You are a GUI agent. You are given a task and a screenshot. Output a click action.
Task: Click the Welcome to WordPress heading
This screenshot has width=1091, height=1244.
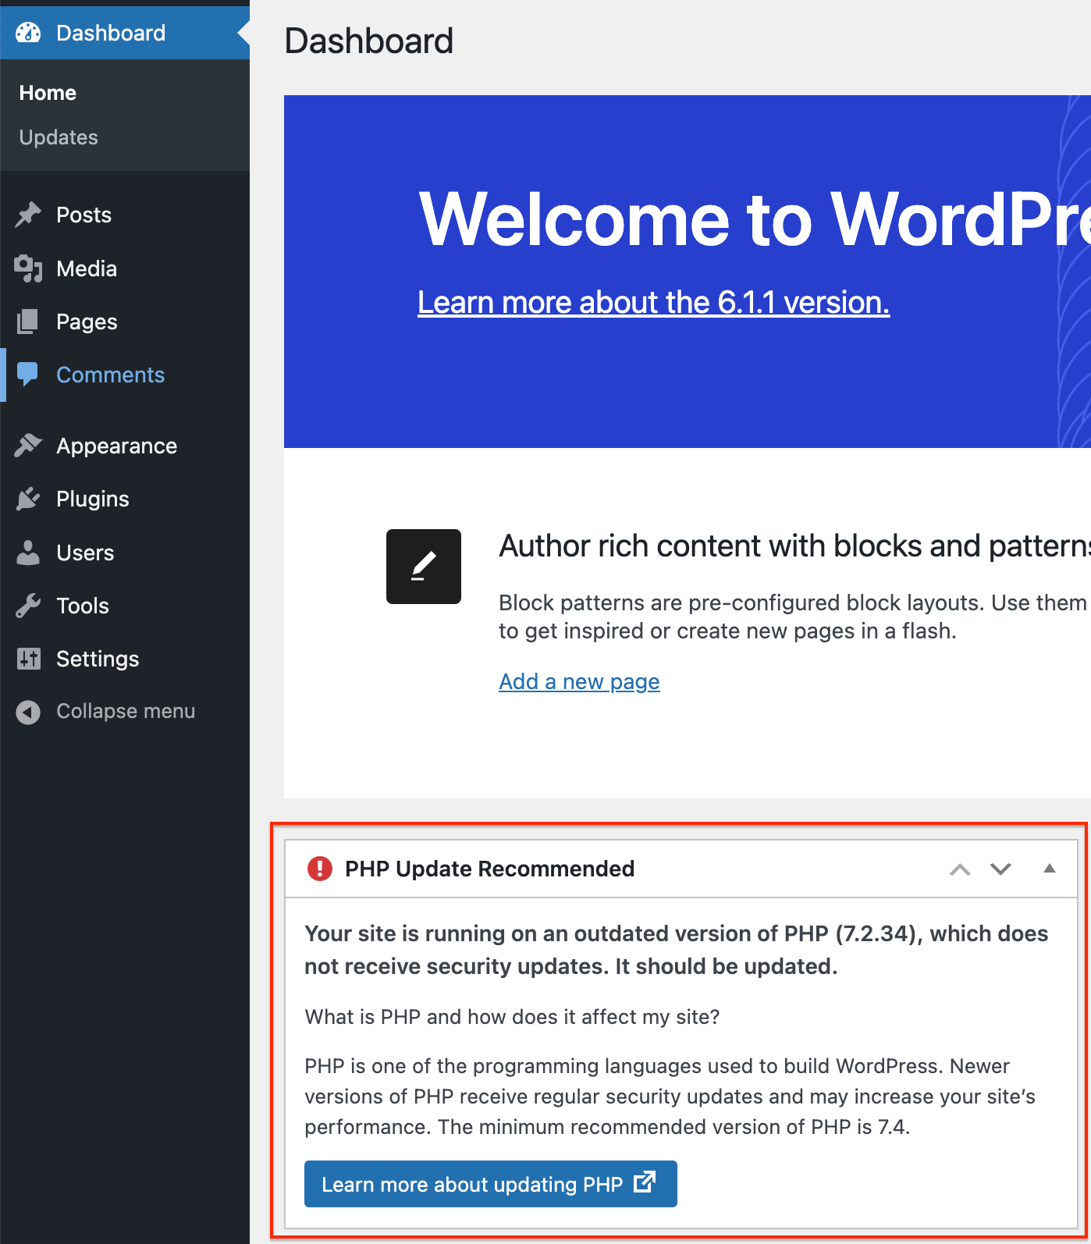point(755,219)
